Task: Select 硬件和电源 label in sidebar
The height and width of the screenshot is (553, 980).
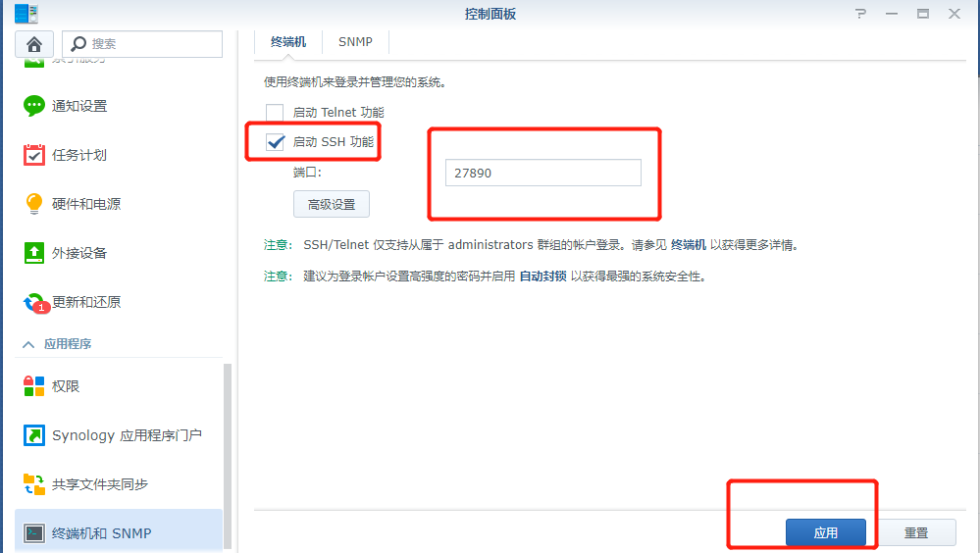Action: pyautogui.click(x=86, y=204)
